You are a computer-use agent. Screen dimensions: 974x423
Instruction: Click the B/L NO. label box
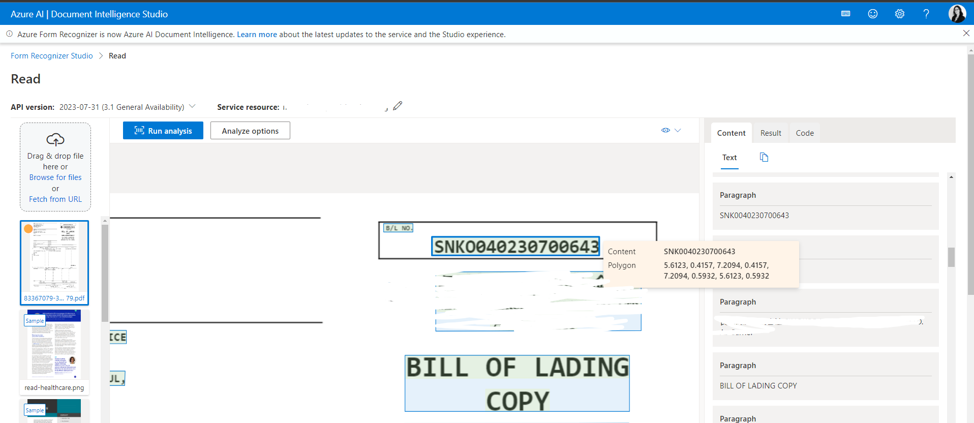click(x=399, y=228)
